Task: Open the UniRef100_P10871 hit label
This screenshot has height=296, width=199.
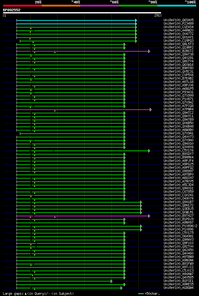Action: [178, 99]
